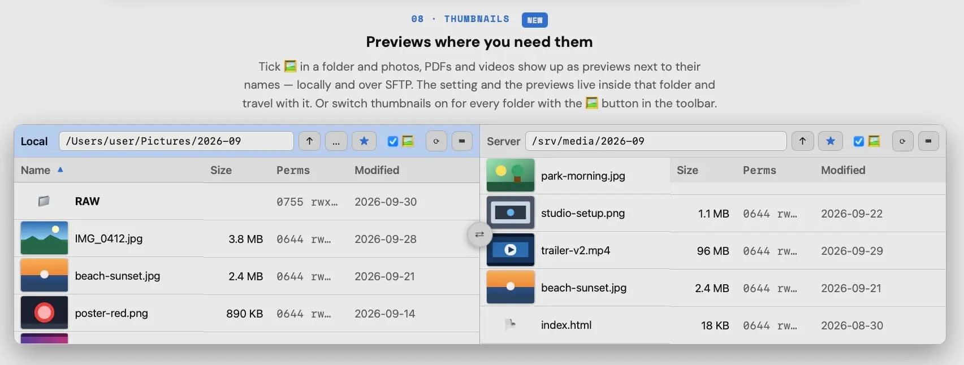Click the 18 KB size cell

[x=715, y=325]
